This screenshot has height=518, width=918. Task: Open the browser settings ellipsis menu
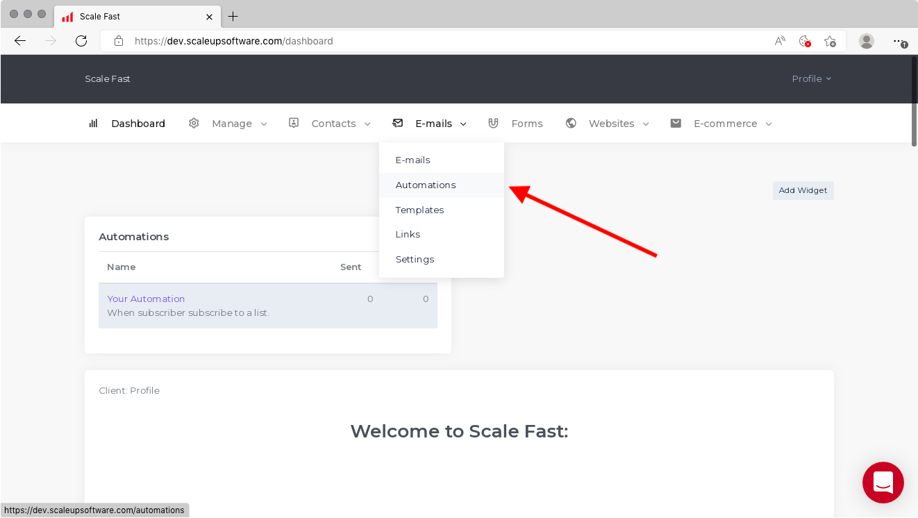(900, 42)
